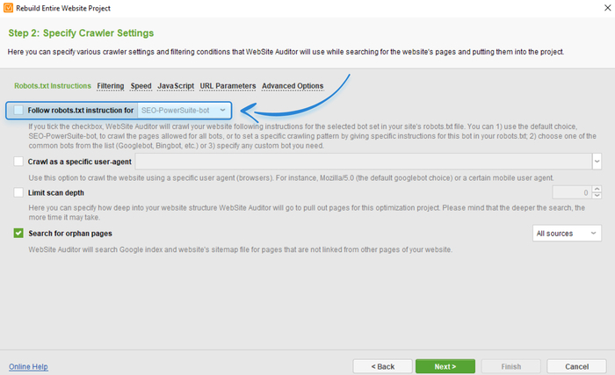The width and height of the screenshot is (615, 375).
Task: Open the Online Help link
Action: [x=28, y=366]
